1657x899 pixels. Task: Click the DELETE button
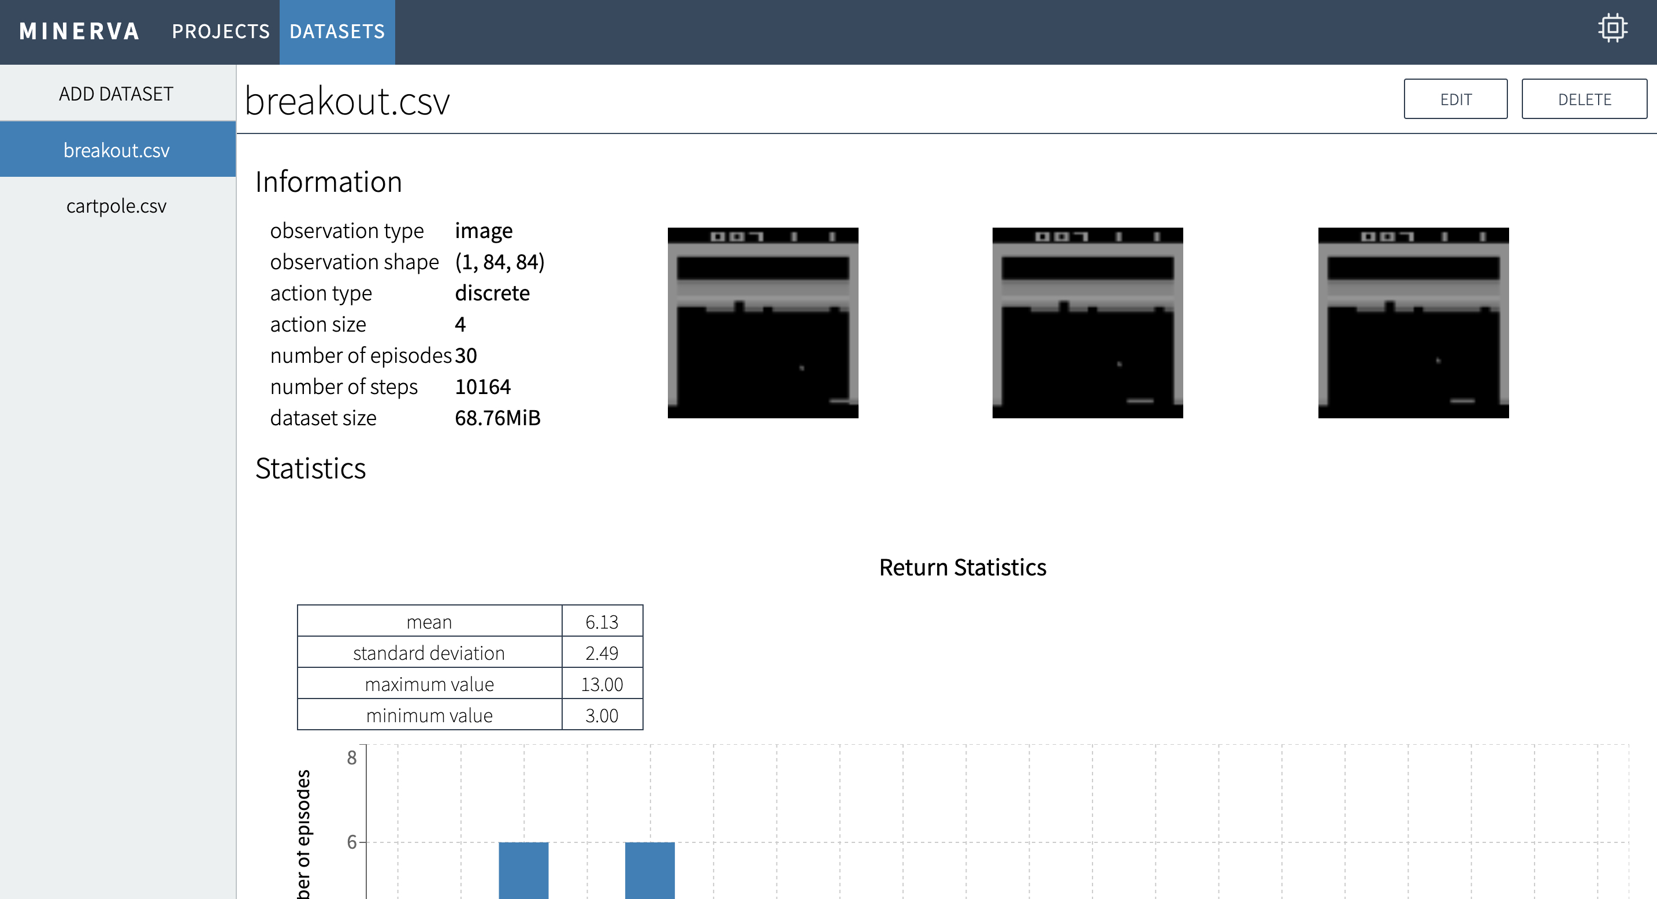pyautogui.click(x=1584, y=99)
